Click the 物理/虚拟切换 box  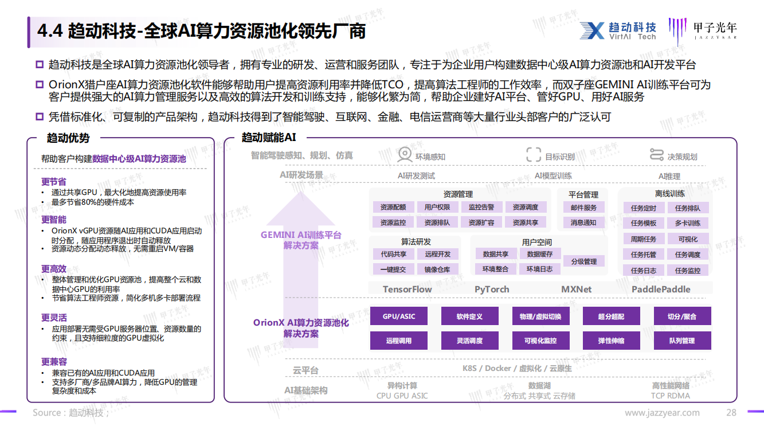540,316
